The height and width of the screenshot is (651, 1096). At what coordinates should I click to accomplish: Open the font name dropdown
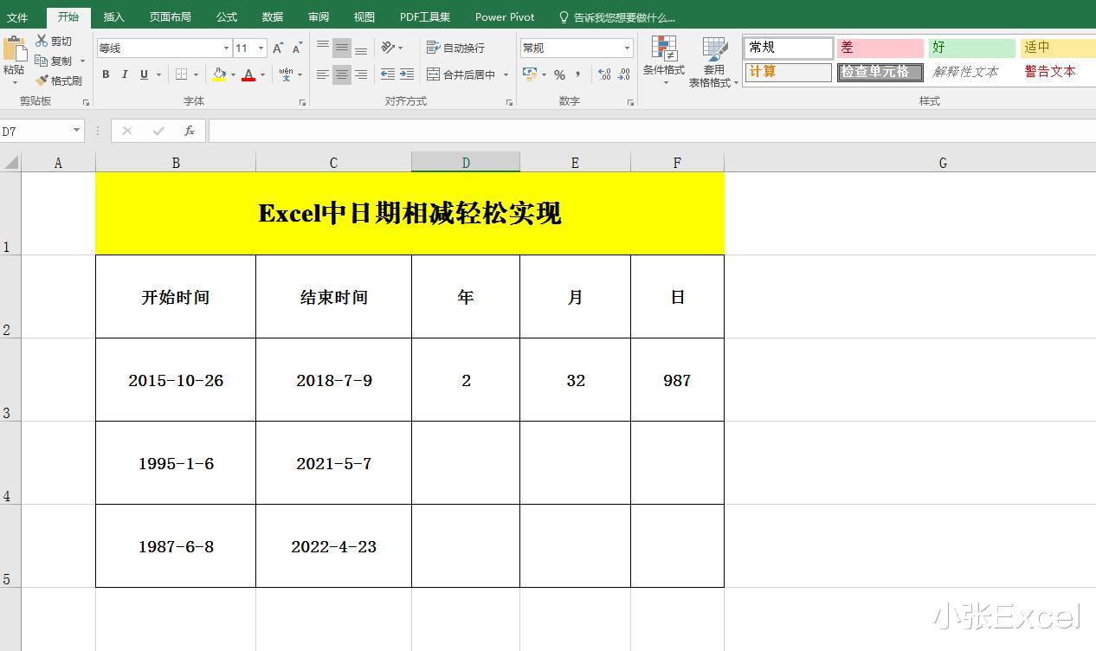(x=225, y=48)
